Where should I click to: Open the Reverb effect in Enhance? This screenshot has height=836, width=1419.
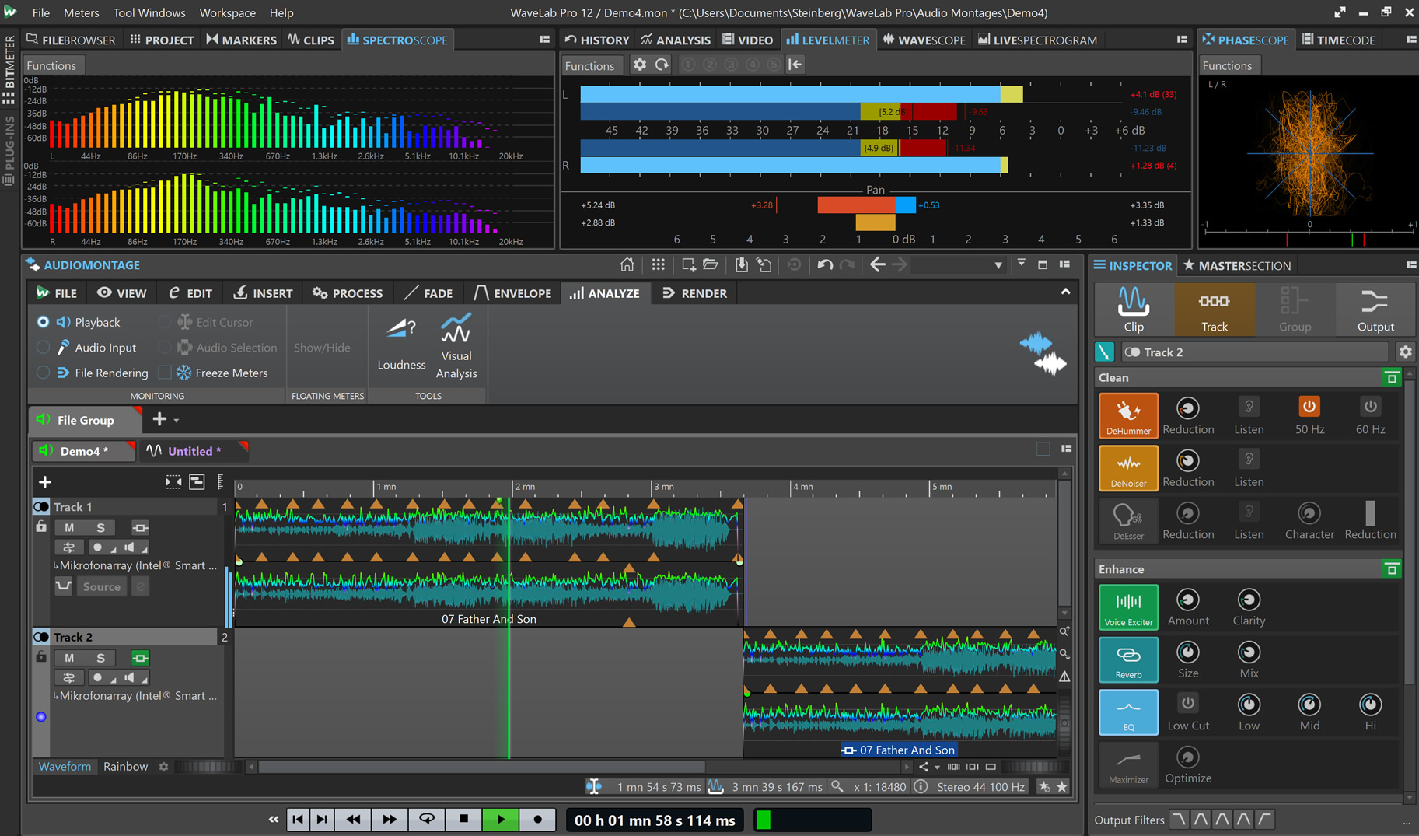coord(1127,659)
